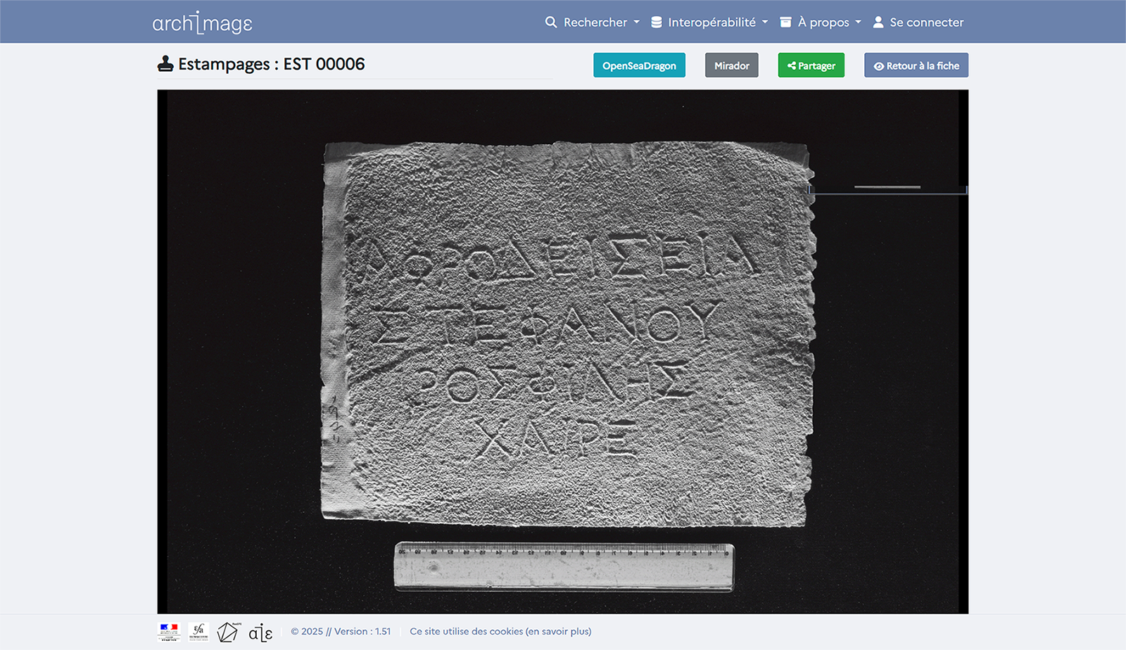Open the Rechercher menu label
The image size is (1126, 650).
pyautogui.click(x=595, y=23)
